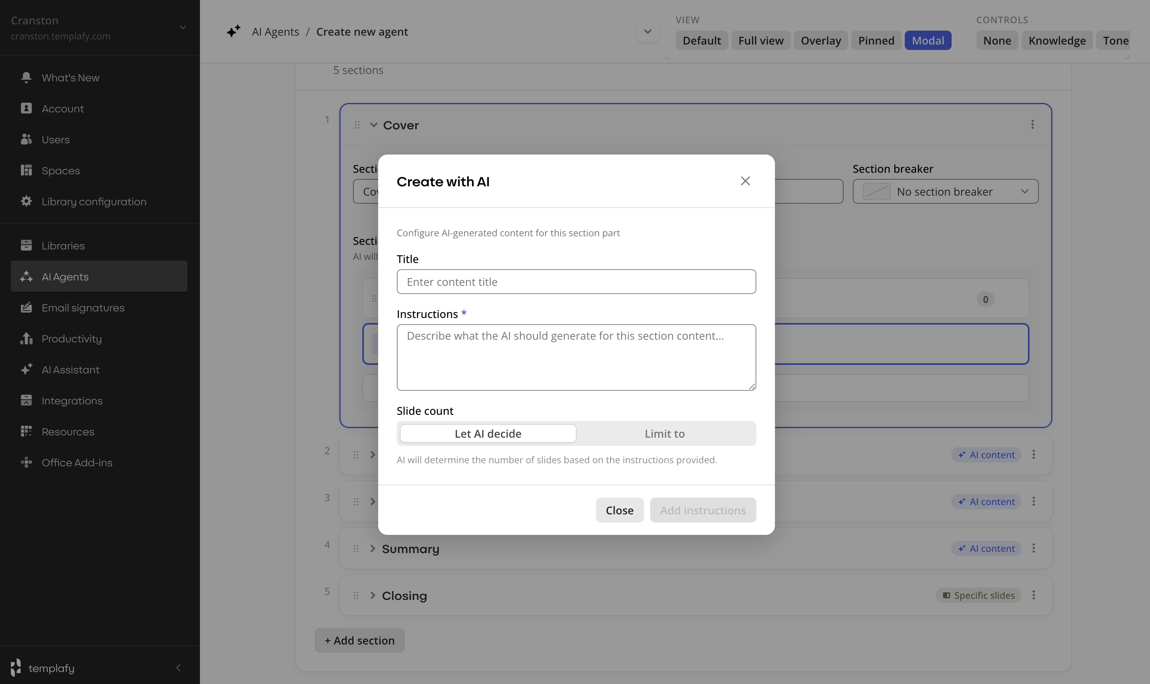Set controls to Knowledge
This screenshot has height=684, width=1150.
coord(1057,40)
